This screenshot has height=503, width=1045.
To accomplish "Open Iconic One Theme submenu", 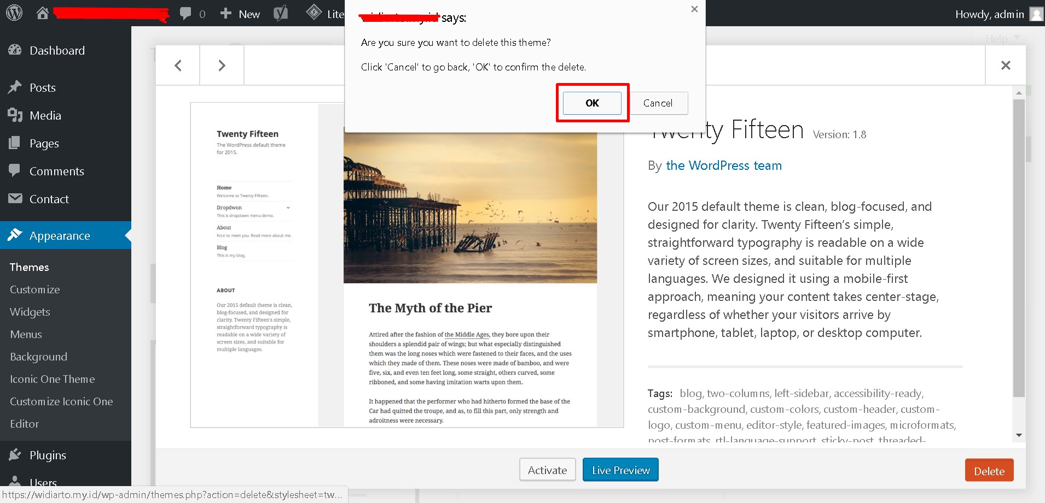I will click(x=53, y=379).
